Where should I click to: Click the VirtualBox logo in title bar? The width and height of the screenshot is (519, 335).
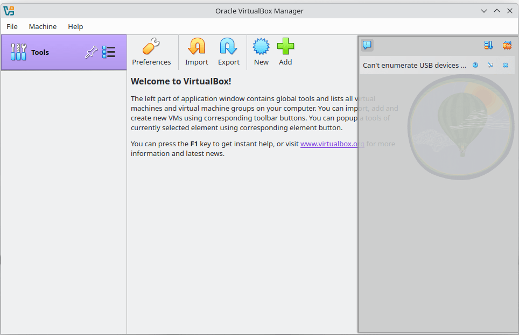tap(9, 11)
